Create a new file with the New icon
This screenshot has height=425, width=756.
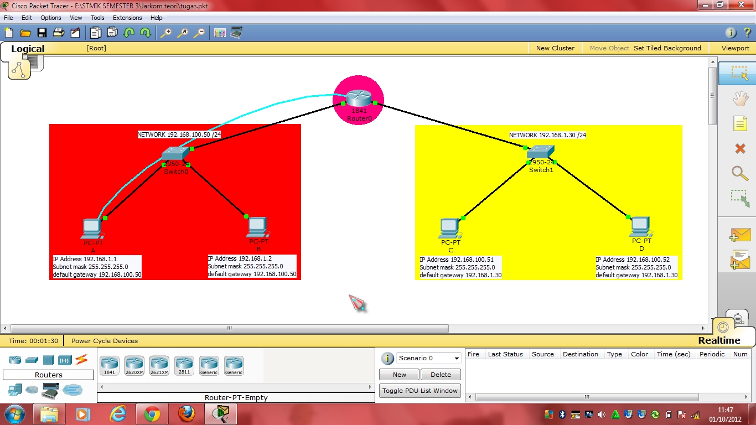pyautogui.click(x=9, y=33)
